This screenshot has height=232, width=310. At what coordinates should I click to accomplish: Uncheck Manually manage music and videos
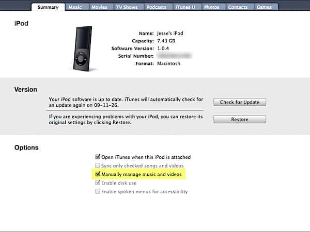pos(98,174)
